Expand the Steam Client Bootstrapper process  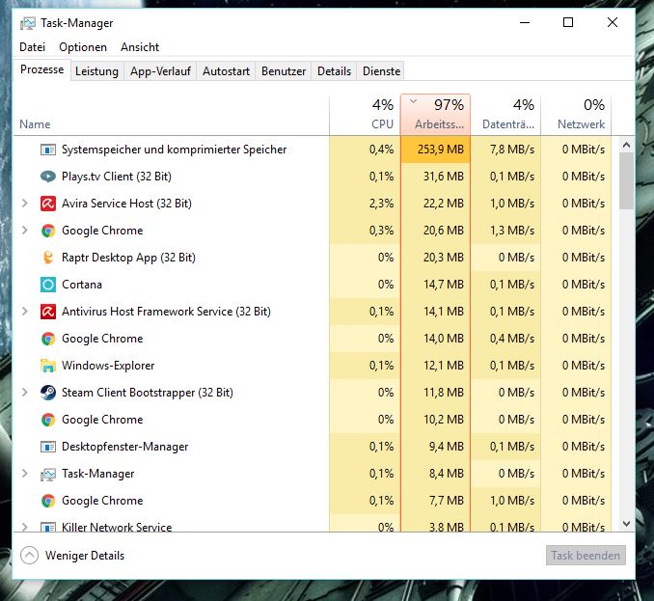pos(25,392)
